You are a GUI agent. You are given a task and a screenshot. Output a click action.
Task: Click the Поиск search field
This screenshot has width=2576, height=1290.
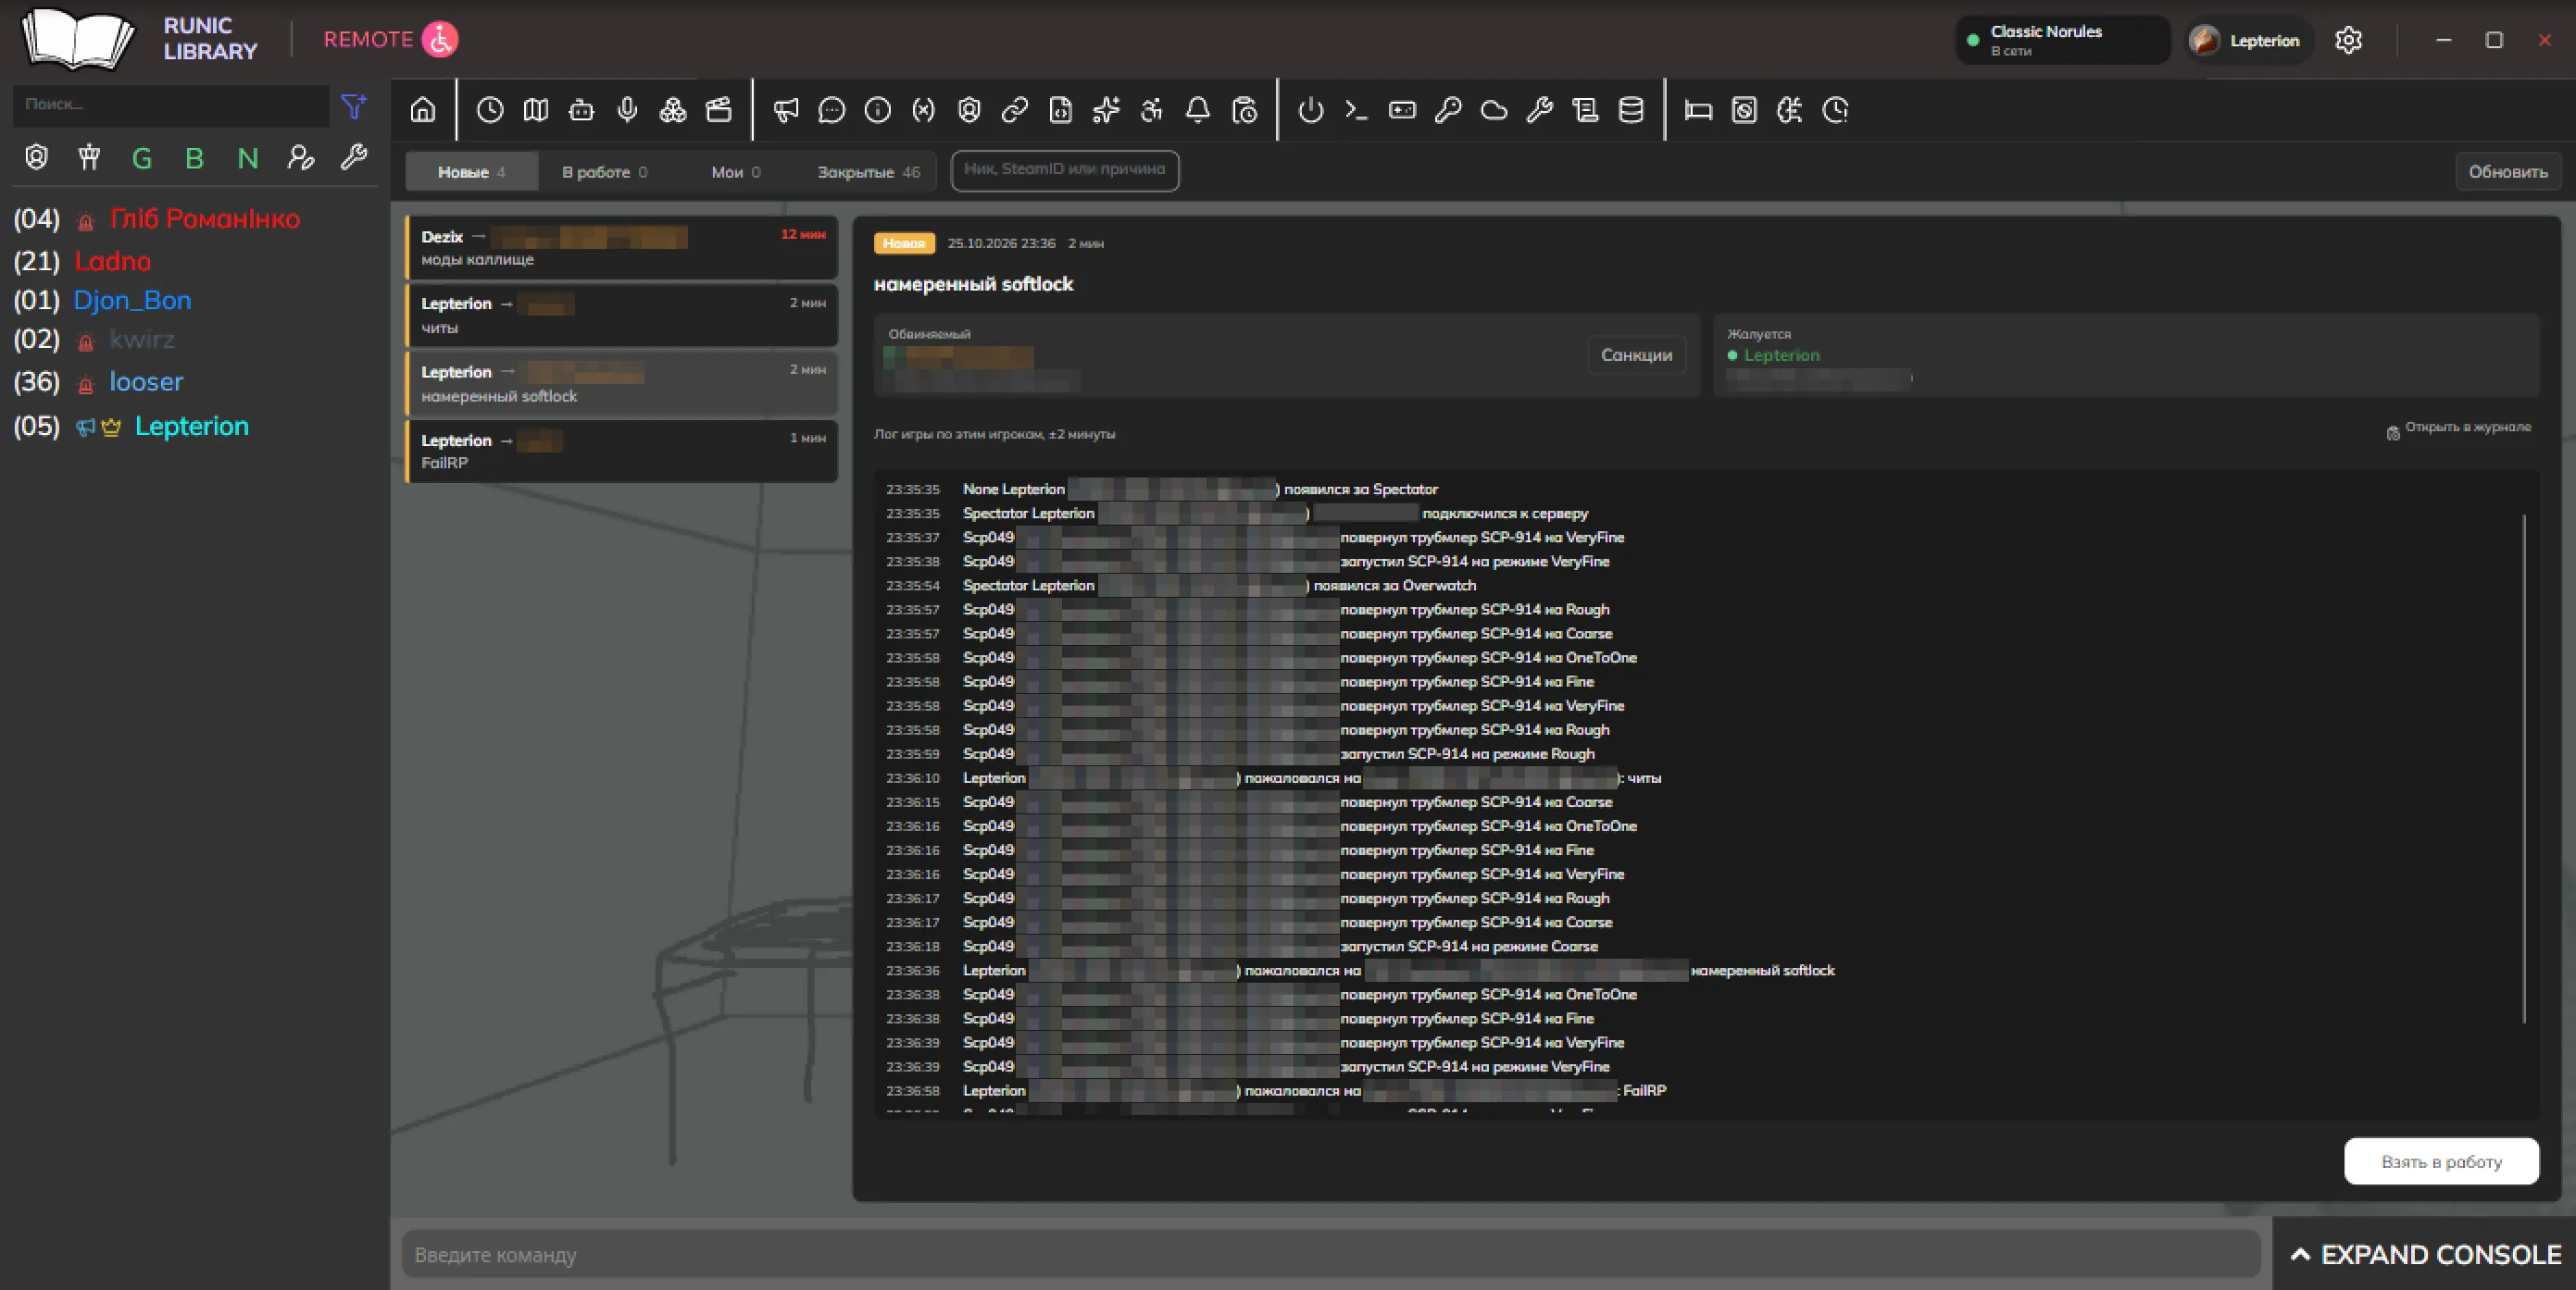(171, 104)
